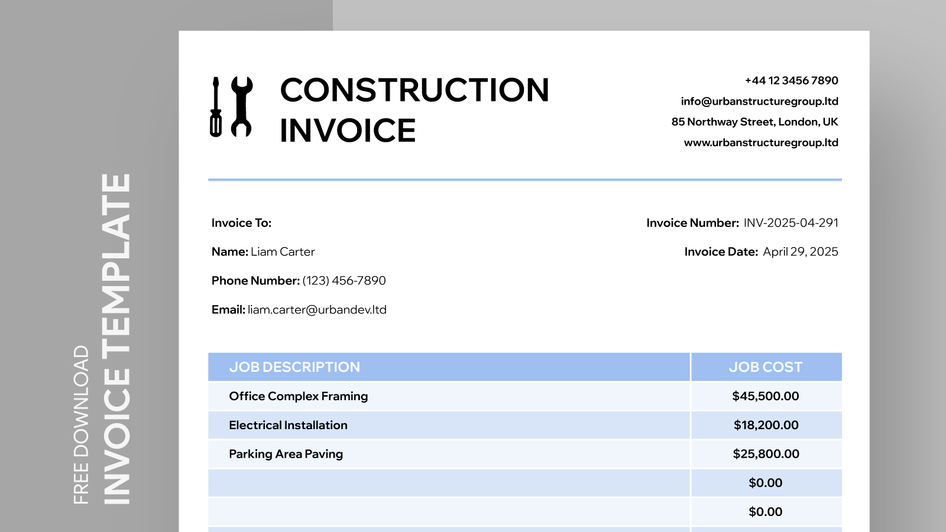946x532 pixels.
Task: Click the screwdriver icon in the header
Action: pyautogui.click(x=216, y=107)
